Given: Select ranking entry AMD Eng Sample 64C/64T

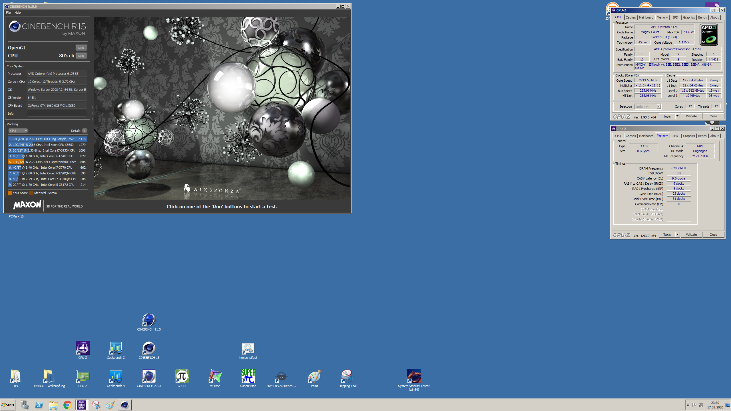Looking at the screenshot, I should (47, 139).
